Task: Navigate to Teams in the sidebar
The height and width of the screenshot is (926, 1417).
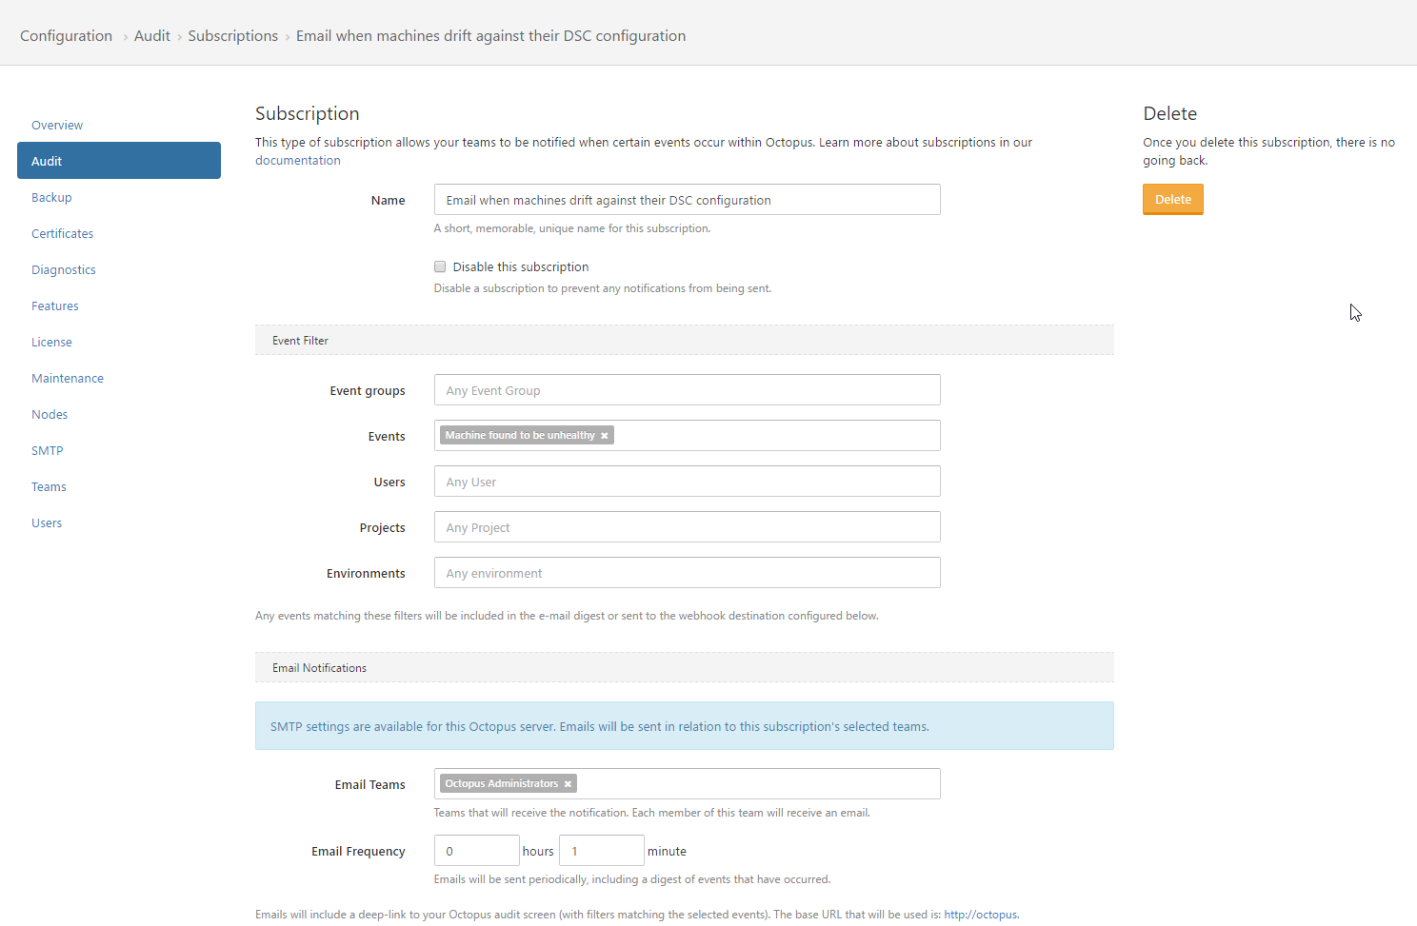Action: coord(49,487)
